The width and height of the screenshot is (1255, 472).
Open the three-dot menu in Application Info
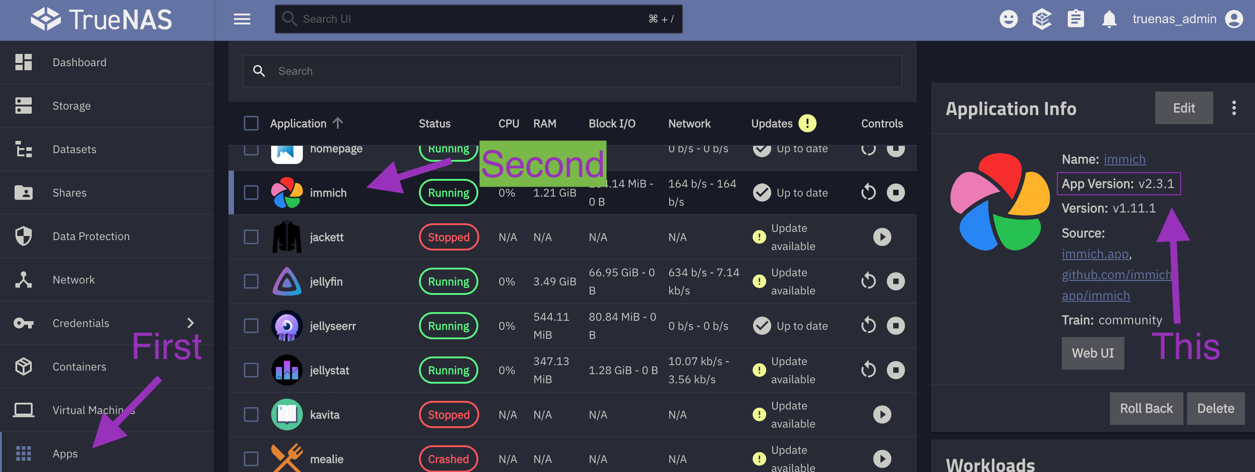[1234, 108]
